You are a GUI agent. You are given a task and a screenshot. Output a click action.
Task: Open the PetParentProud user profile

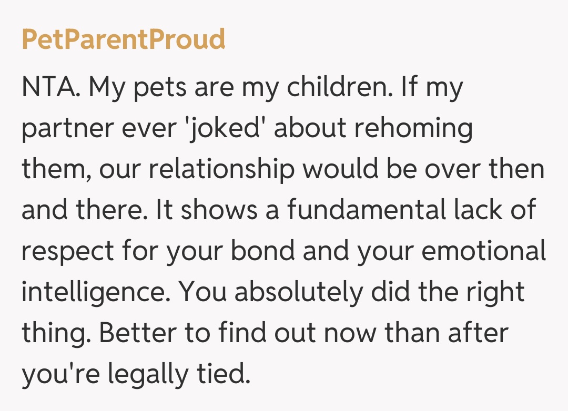(x=123, y=40)
